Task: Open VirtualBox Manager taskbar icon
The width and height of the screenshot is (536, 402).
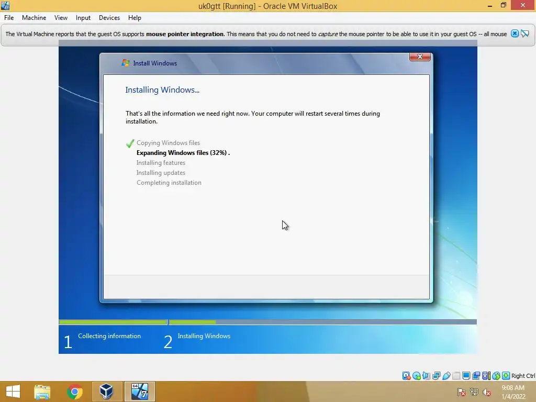Action: pyautogui.click(x=107, y=392)
